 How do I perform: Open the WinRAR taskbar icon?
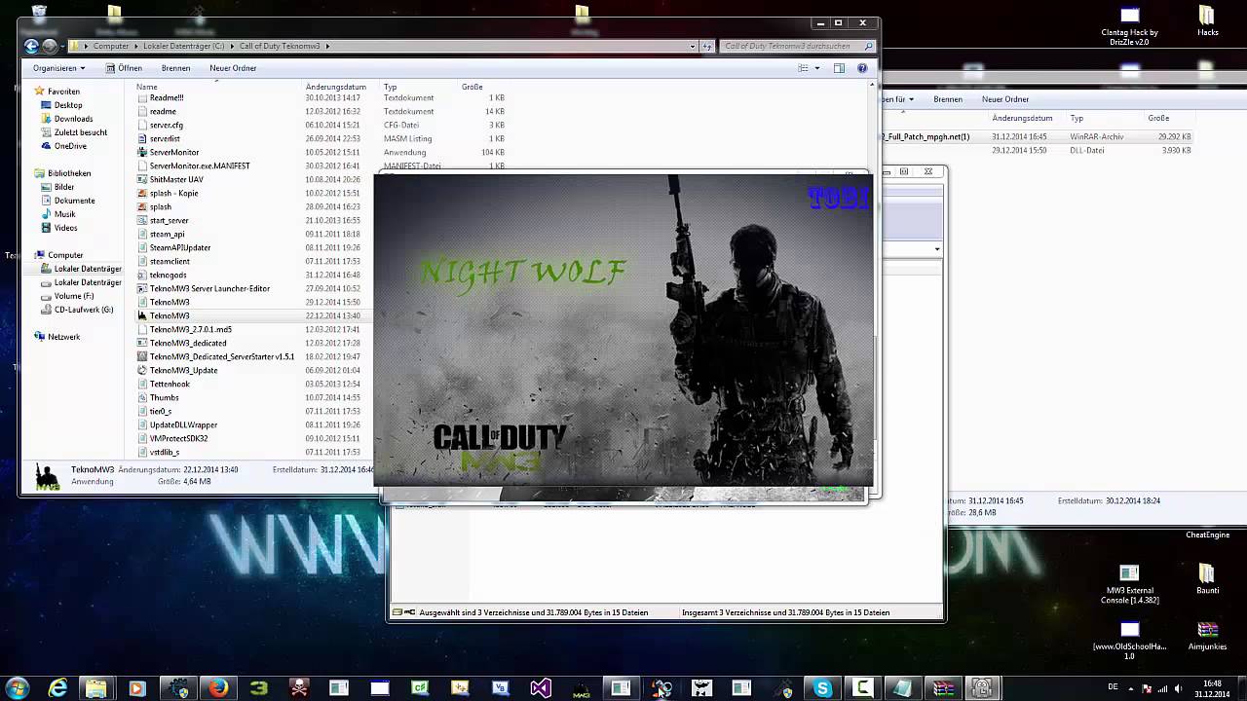tap(943, 688)
